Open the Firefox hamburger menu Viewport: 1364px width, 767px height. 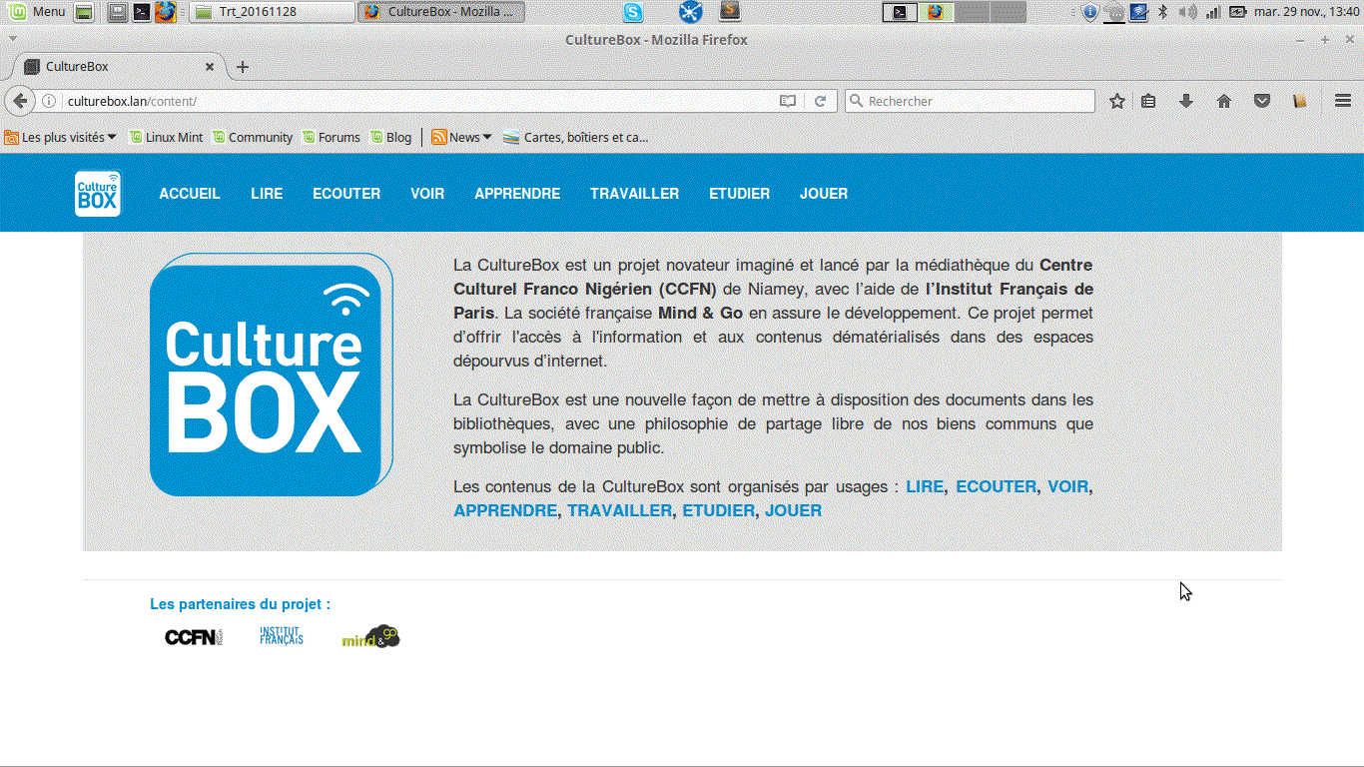click(x=1343, y=101)
